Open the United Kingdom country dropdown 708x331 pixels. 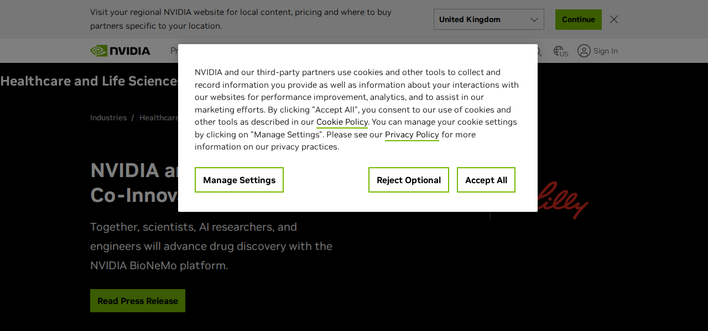coord(488,19)
